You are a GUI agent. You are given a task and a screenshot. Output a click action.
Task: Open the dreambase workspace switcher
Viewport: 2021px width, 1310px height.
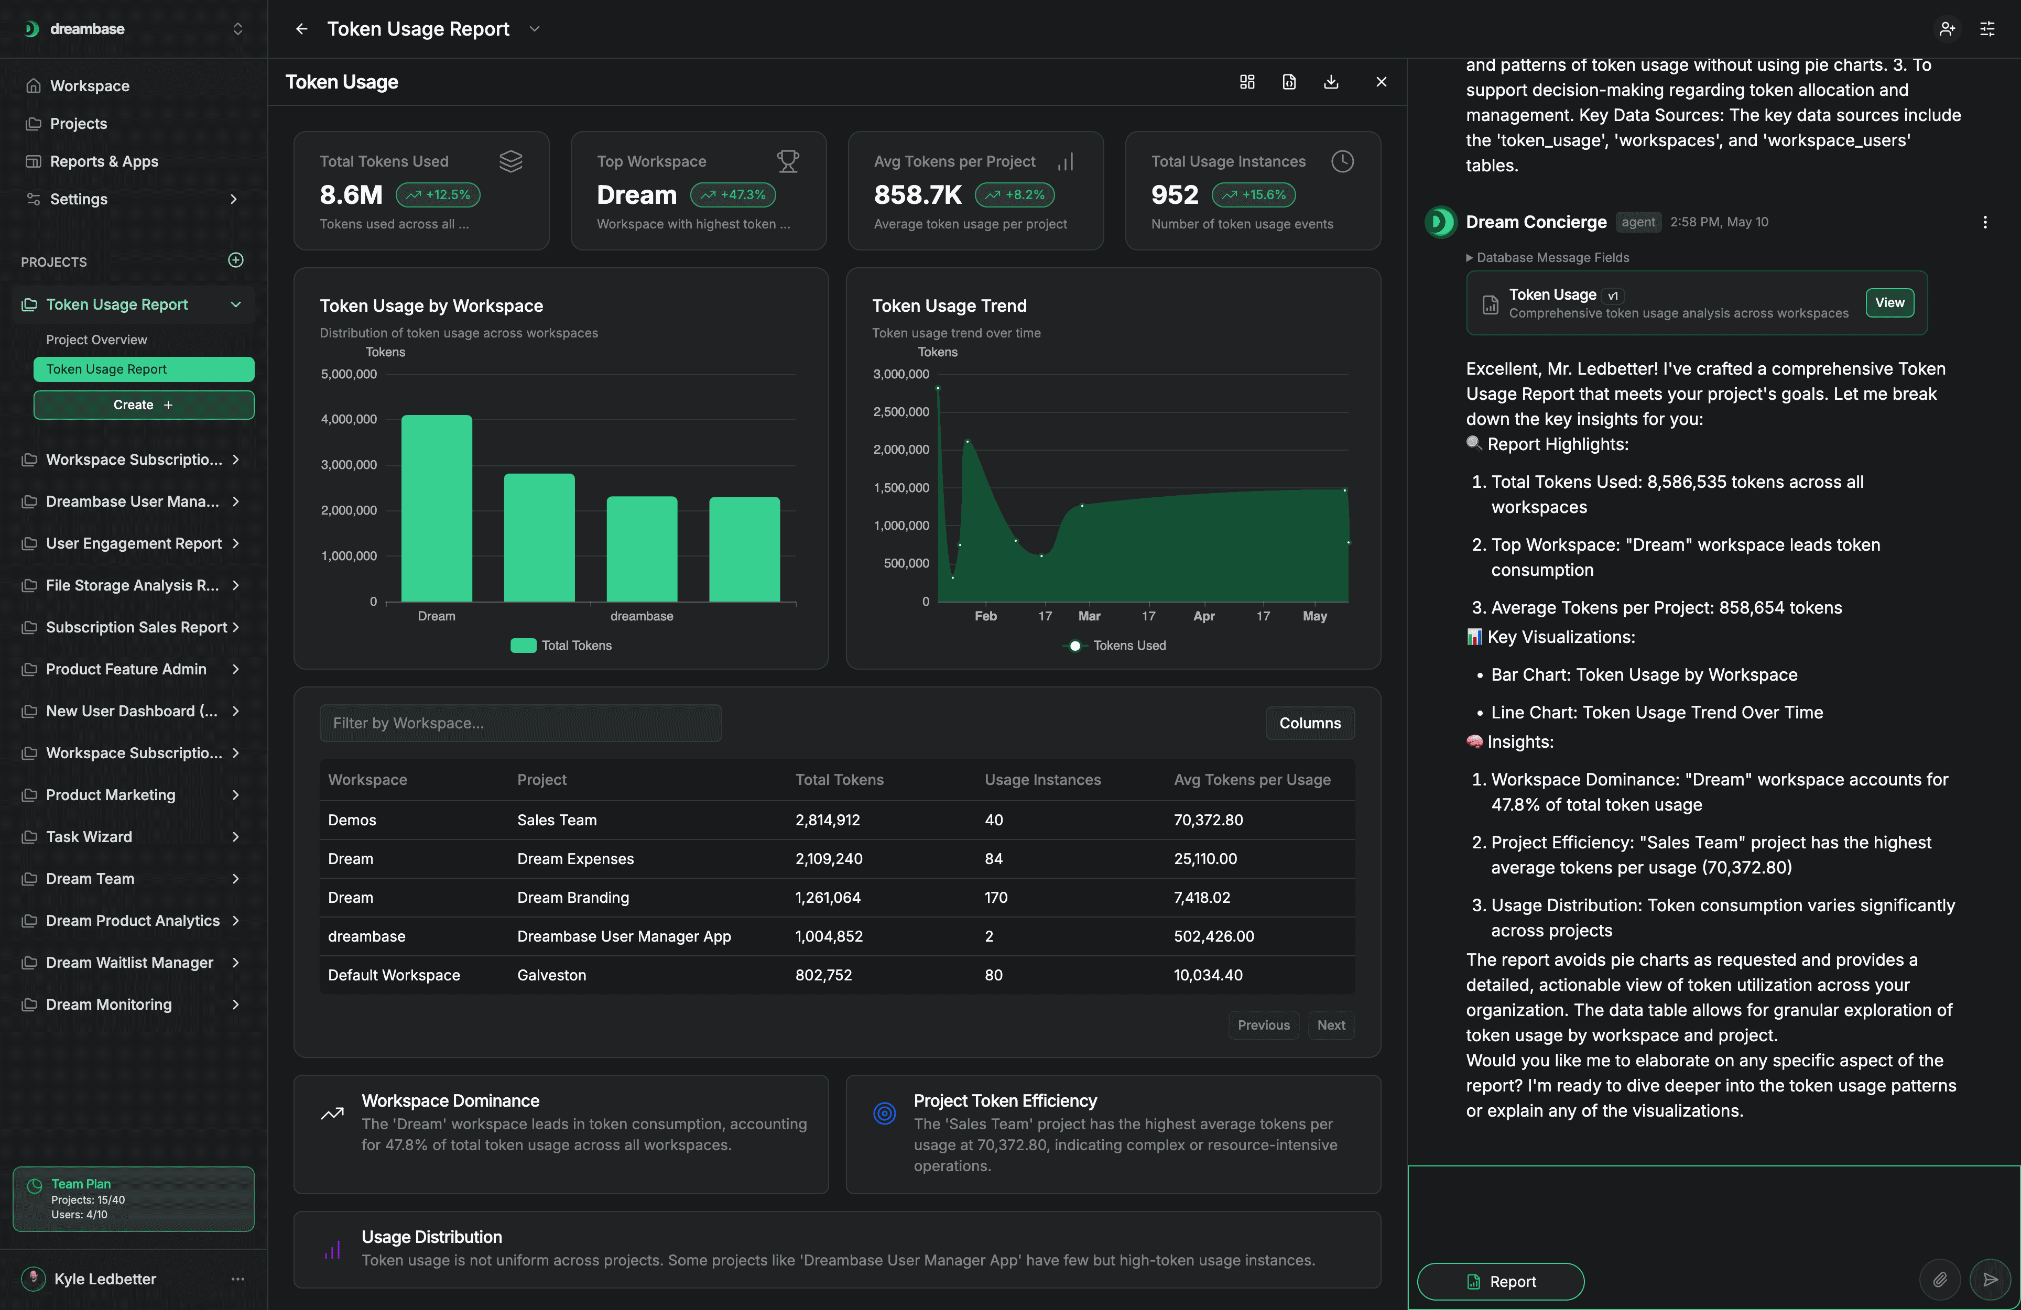(238, 29)
